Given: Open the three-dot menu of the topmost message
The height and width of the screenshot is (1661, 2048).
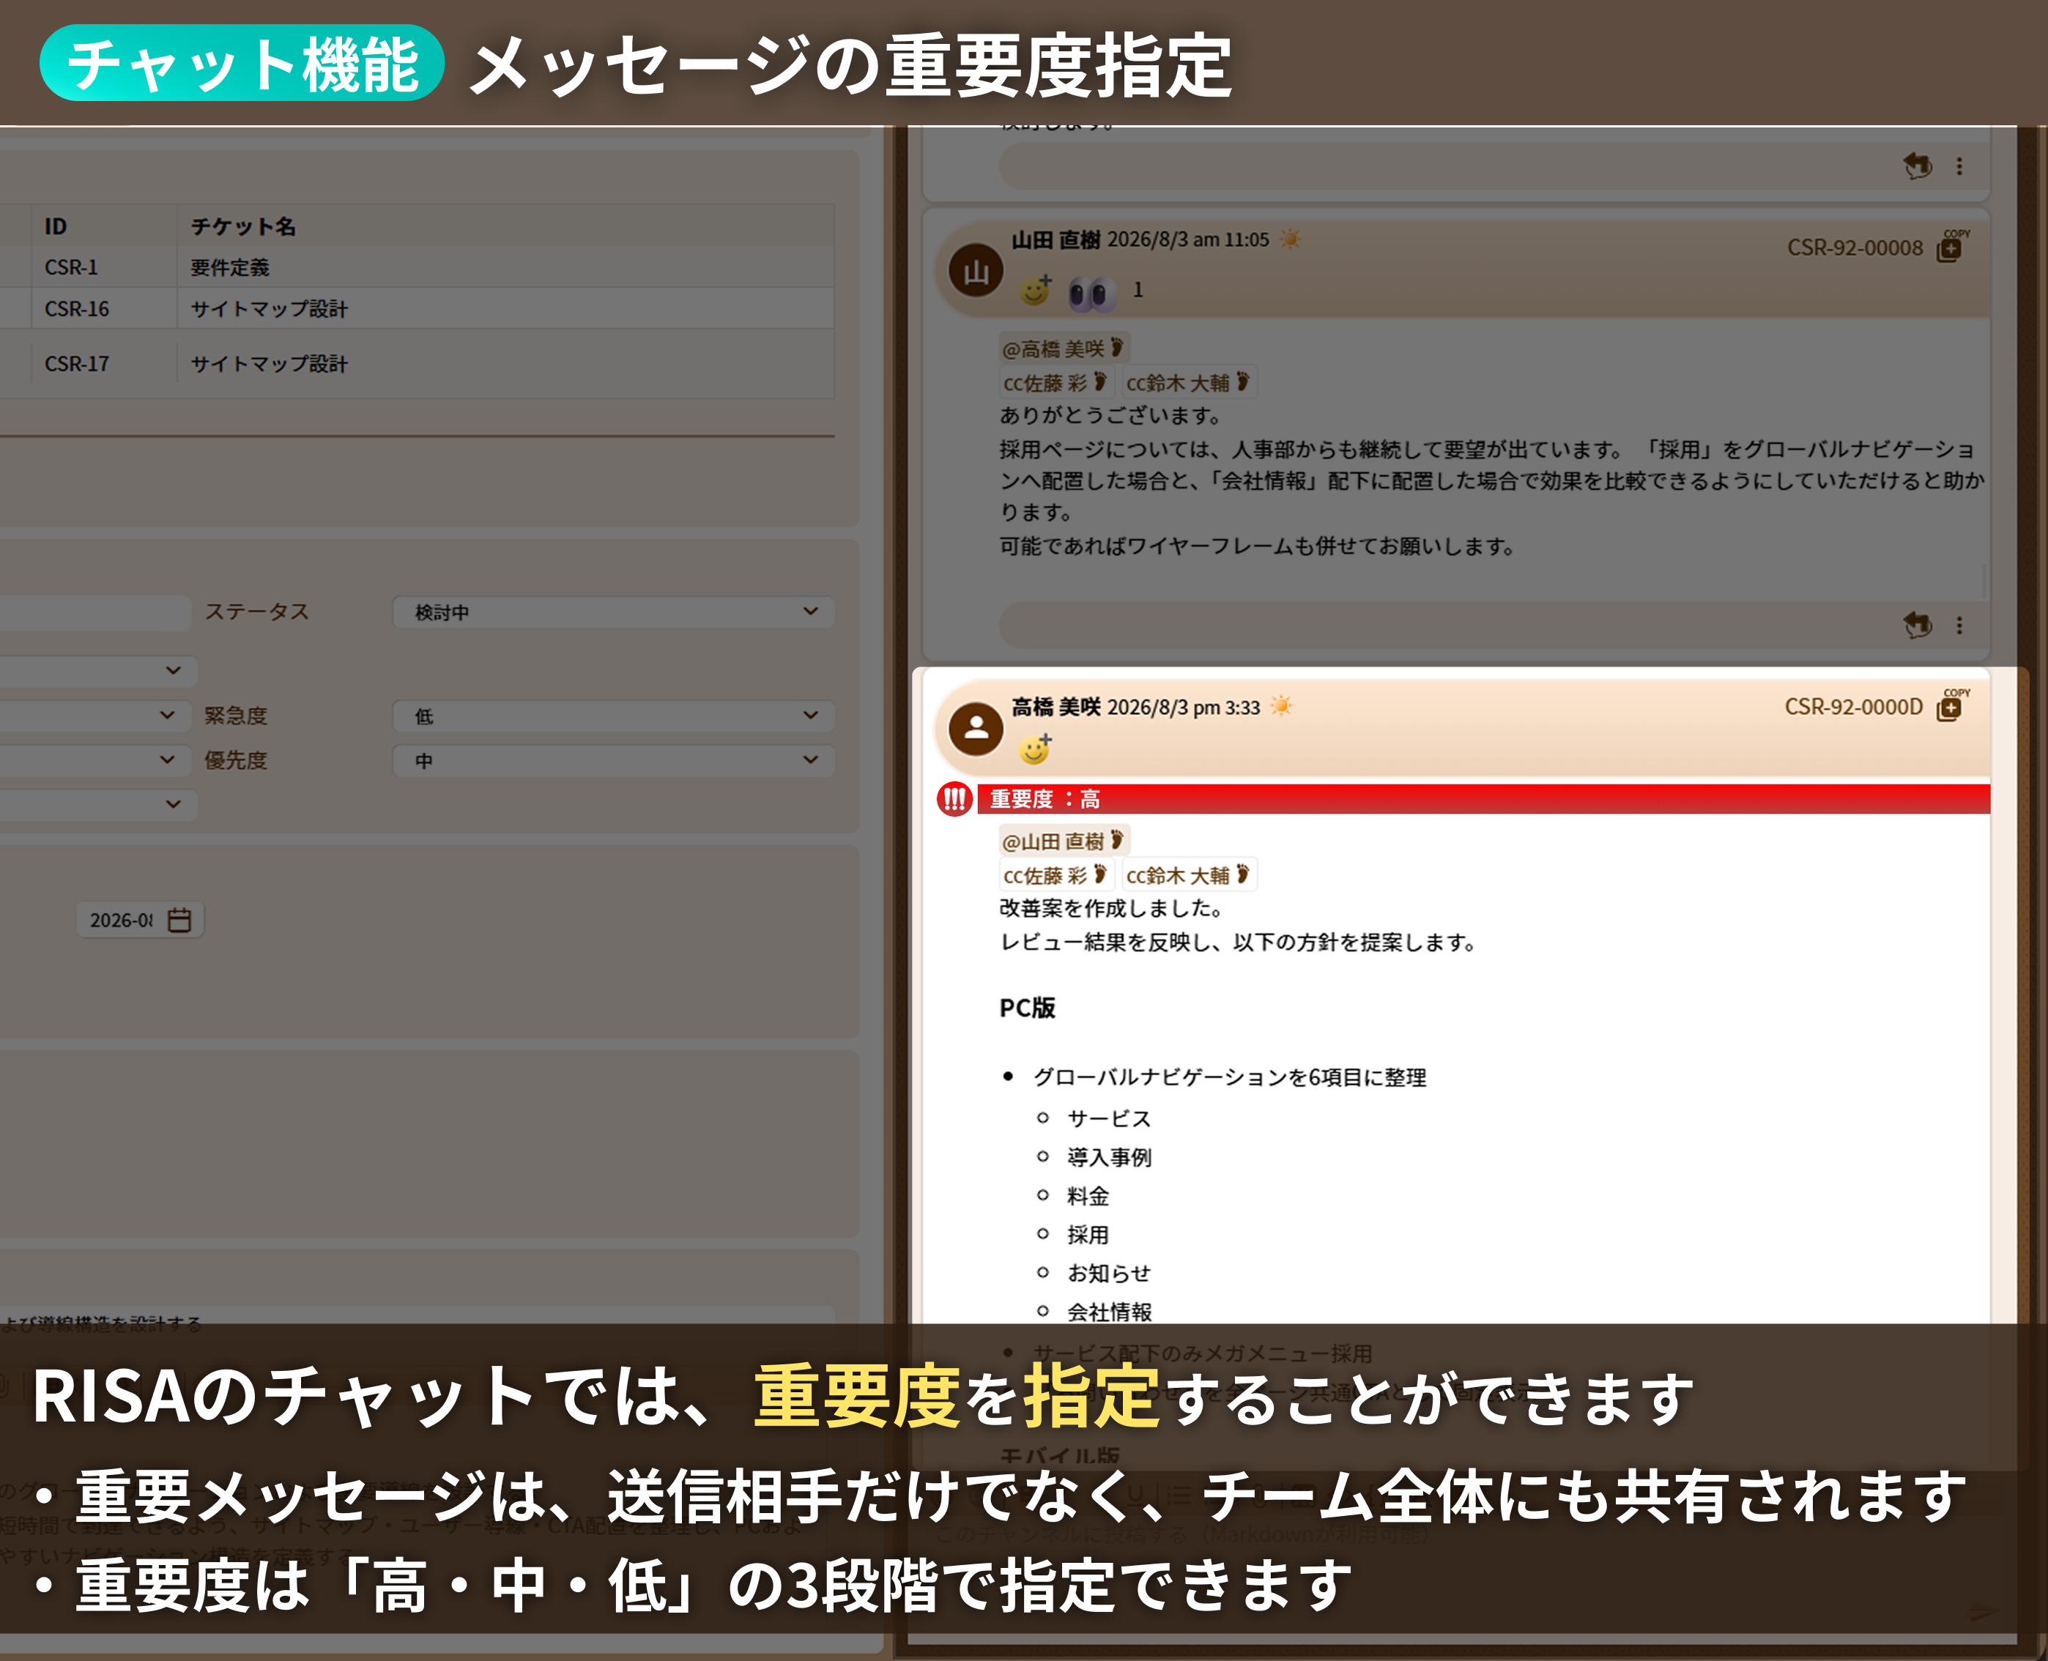Looking at the screenshot, I should tap(1959, 166).
